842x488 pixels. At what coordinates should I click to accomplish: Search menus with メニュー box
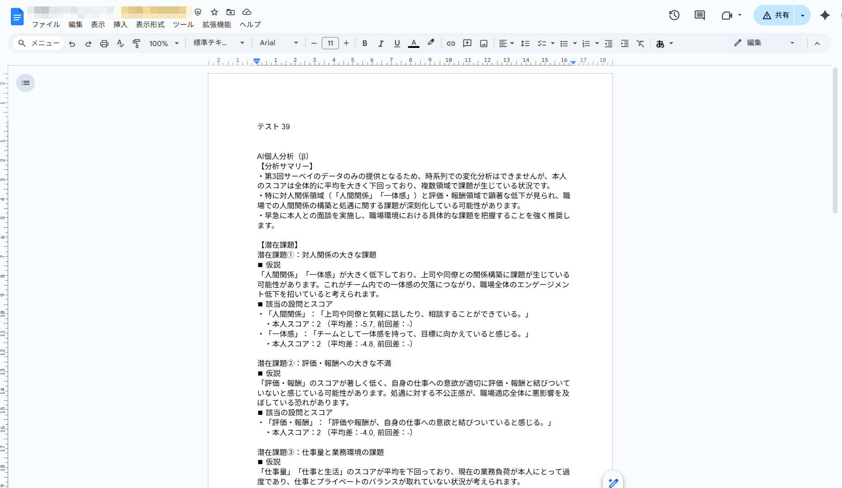(x=38, y=43)
